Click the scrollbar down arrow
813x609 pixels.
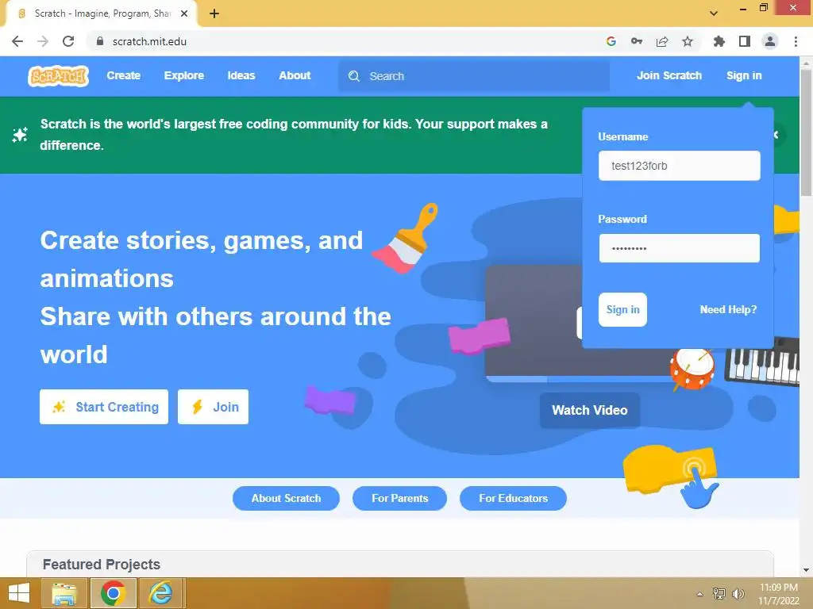[806, 570]
